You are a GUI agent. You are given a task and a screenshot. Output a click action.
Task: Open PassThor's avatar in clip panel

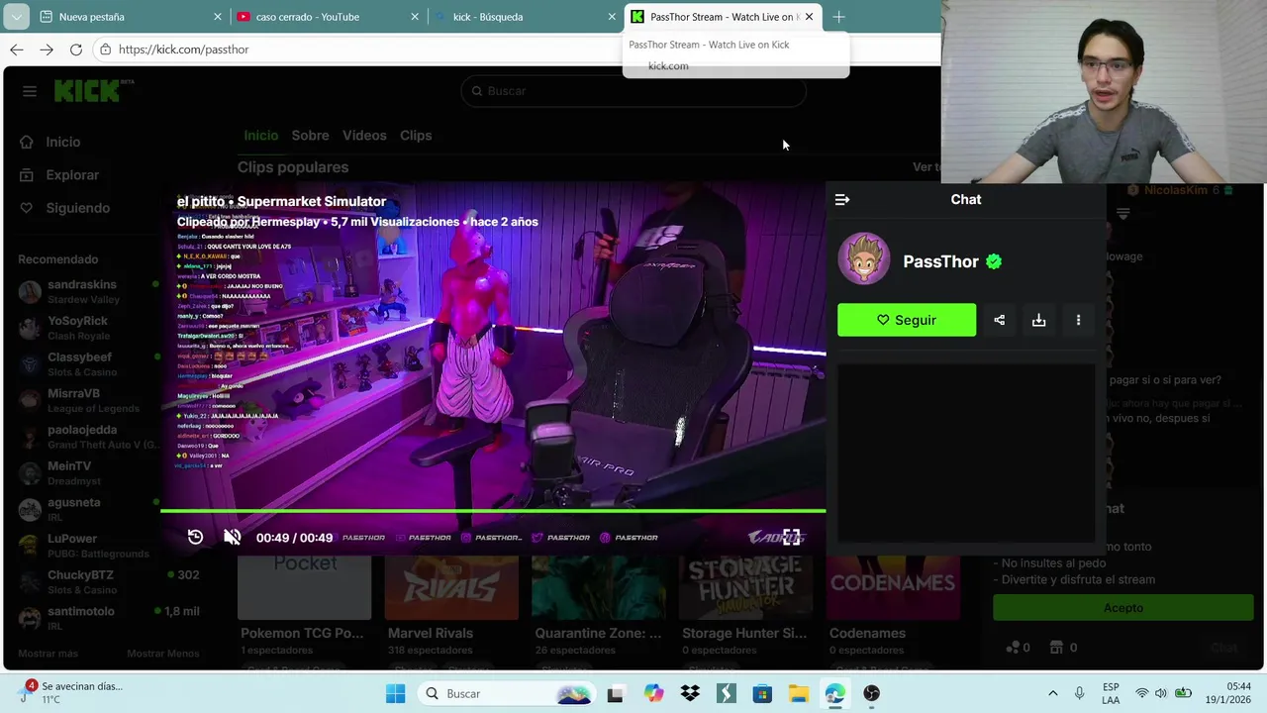[x=864, y=259]
